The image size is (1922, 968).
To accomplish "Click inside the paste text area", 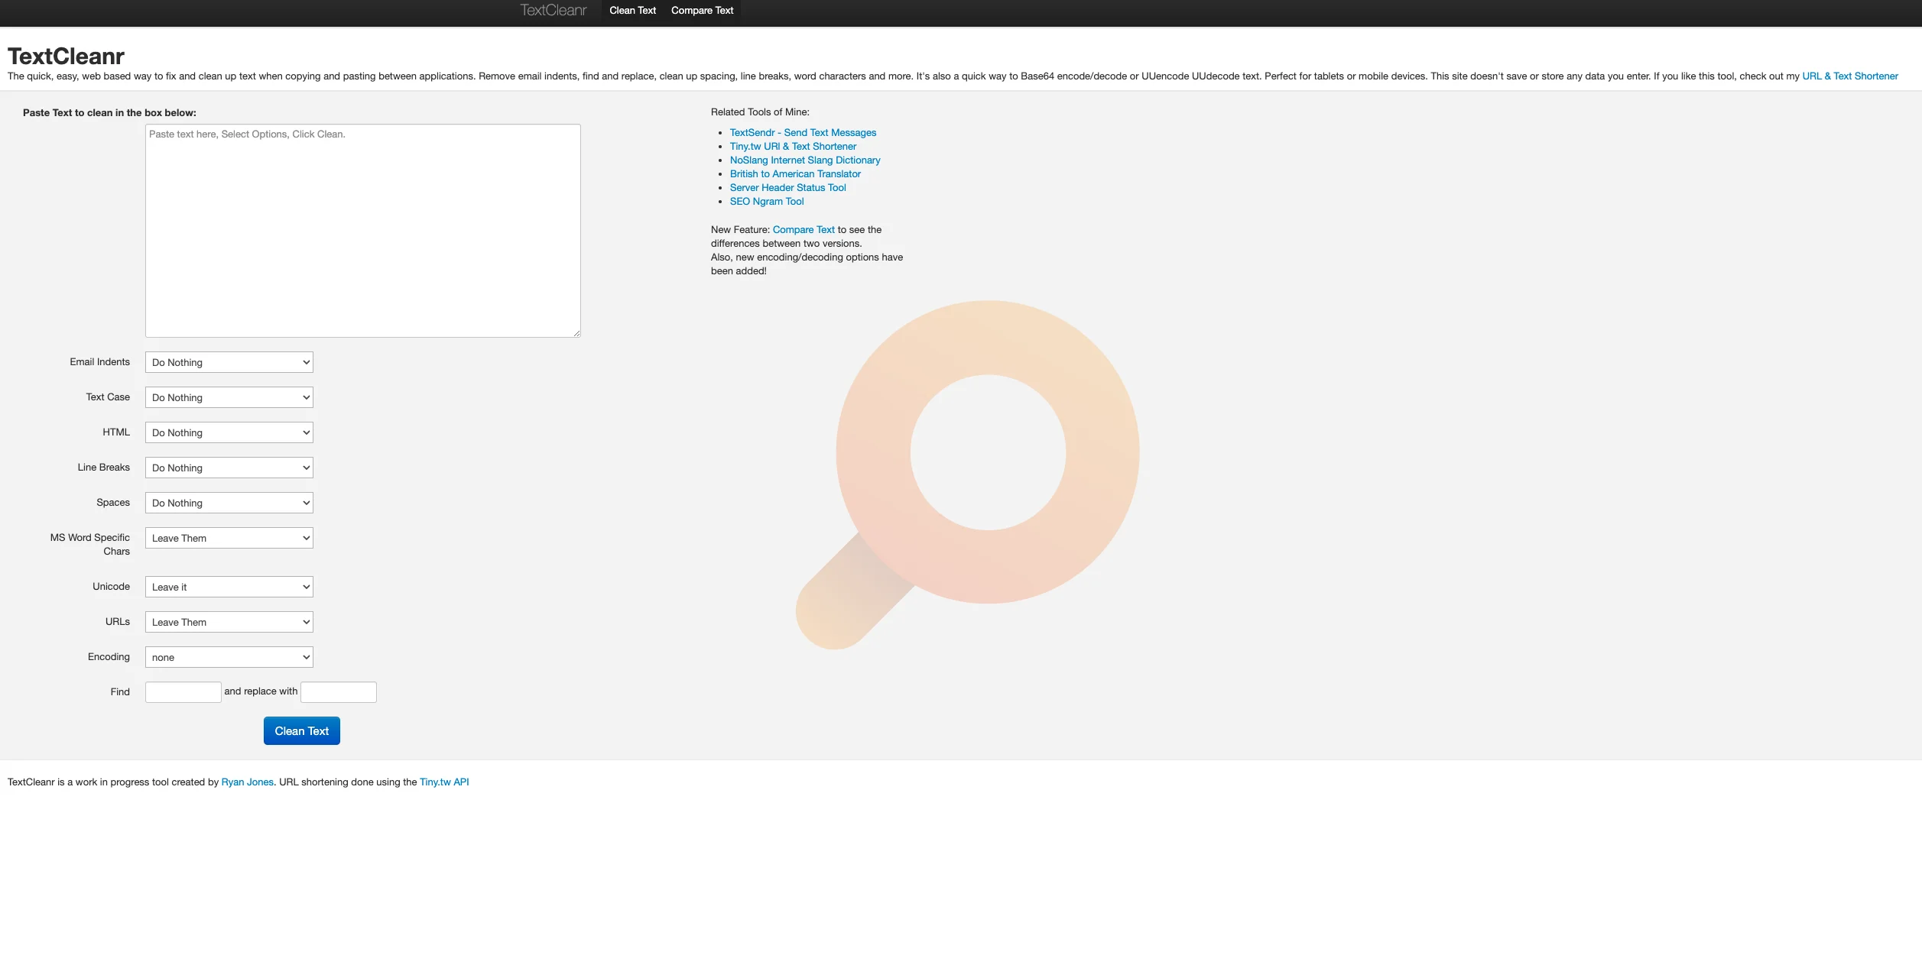I will (x=362, y=231).
